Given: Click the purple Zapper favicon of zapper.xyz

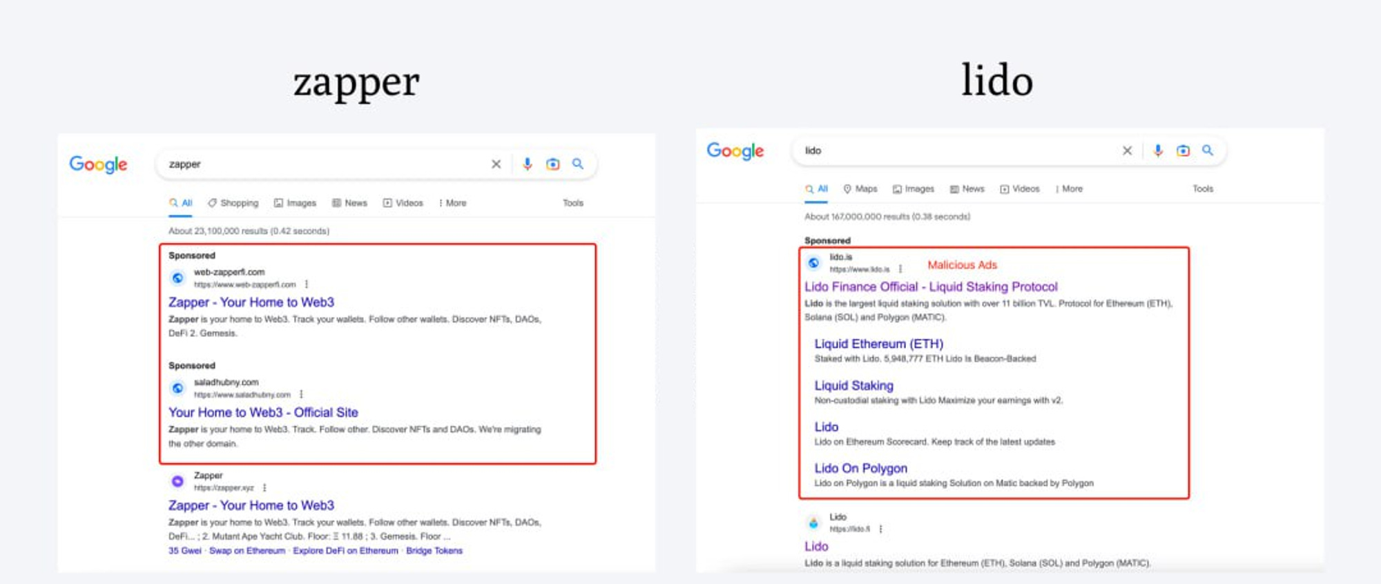Looking at the screenshot, I should click(x=177, y=481).
